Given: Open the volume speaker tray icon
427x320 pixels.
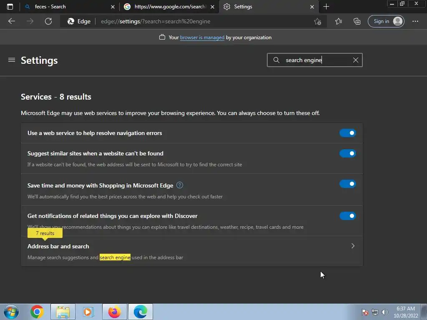Looking at the screenshot, I should click(x=384, y=312).
